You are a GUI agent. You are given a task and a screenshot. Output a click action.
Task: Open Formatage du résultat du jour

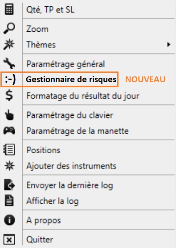98,96
